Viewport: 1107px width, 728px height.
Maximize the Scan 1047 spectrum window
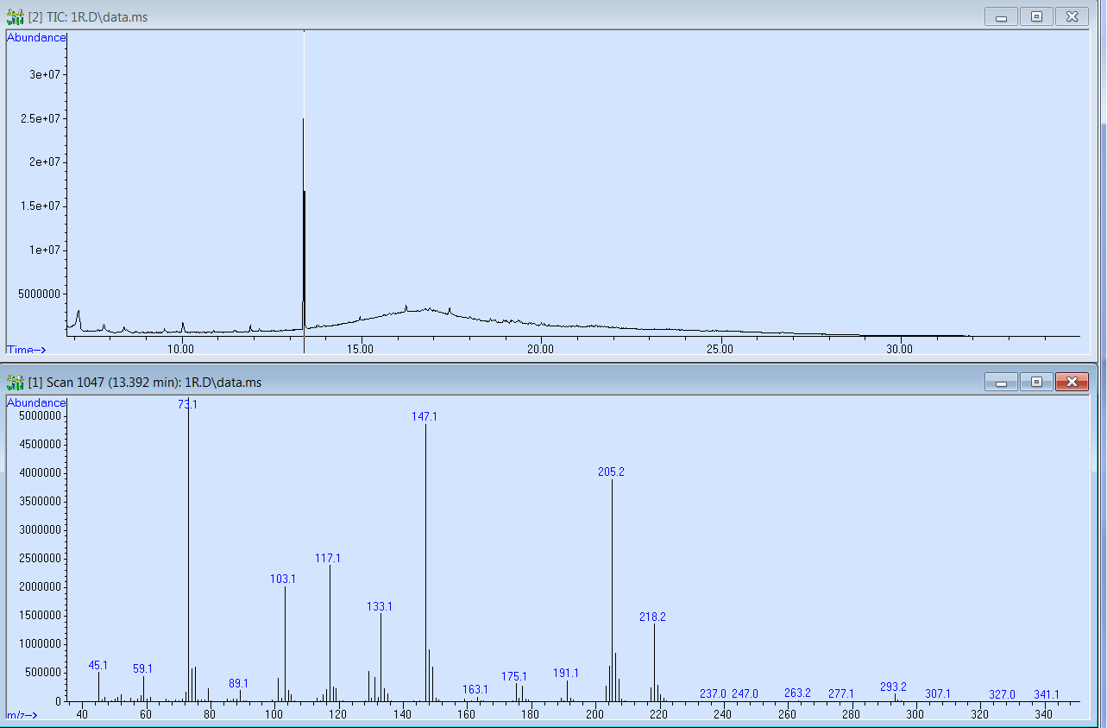[x=1036, y=382]
